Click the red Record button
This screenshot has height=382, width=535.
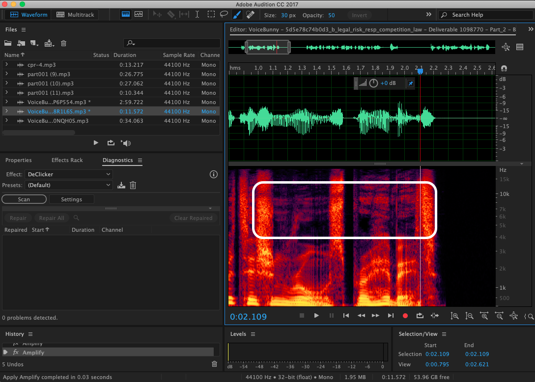click(x=405, y=316)
